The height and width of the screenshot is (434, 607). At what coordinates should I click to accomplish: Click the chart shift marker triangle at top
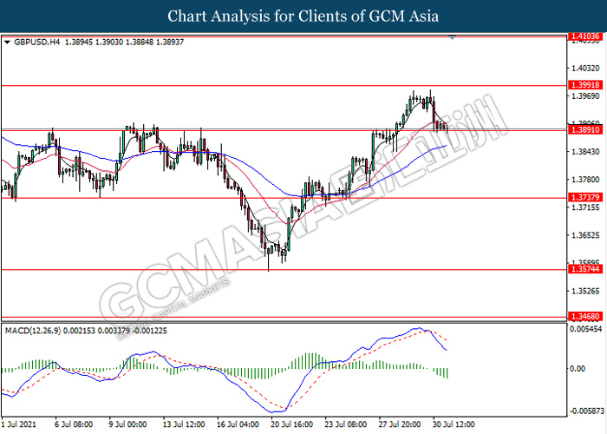[x=452, y=37]
